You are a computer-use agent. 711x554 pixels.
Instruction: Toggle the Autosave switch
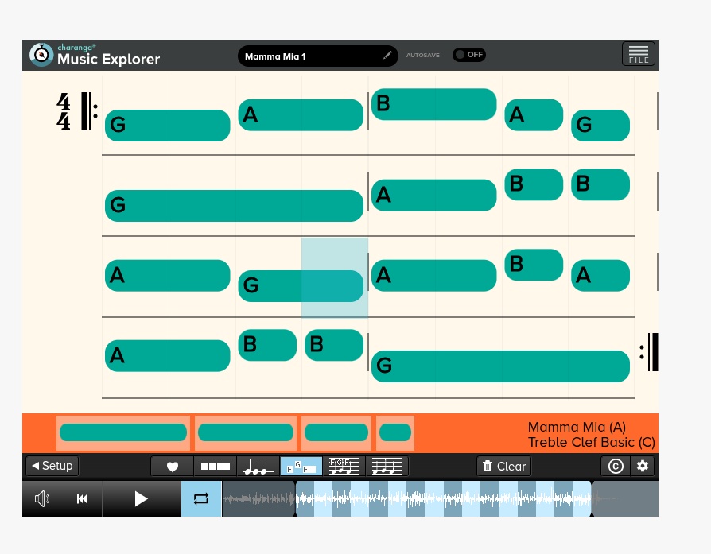[x=468, y=55]
